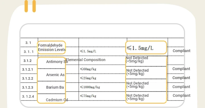The width and height of the screenshot is (205, 108).
Task: Click the ≤75mg/kg limit value
Action: coord(88,96)
